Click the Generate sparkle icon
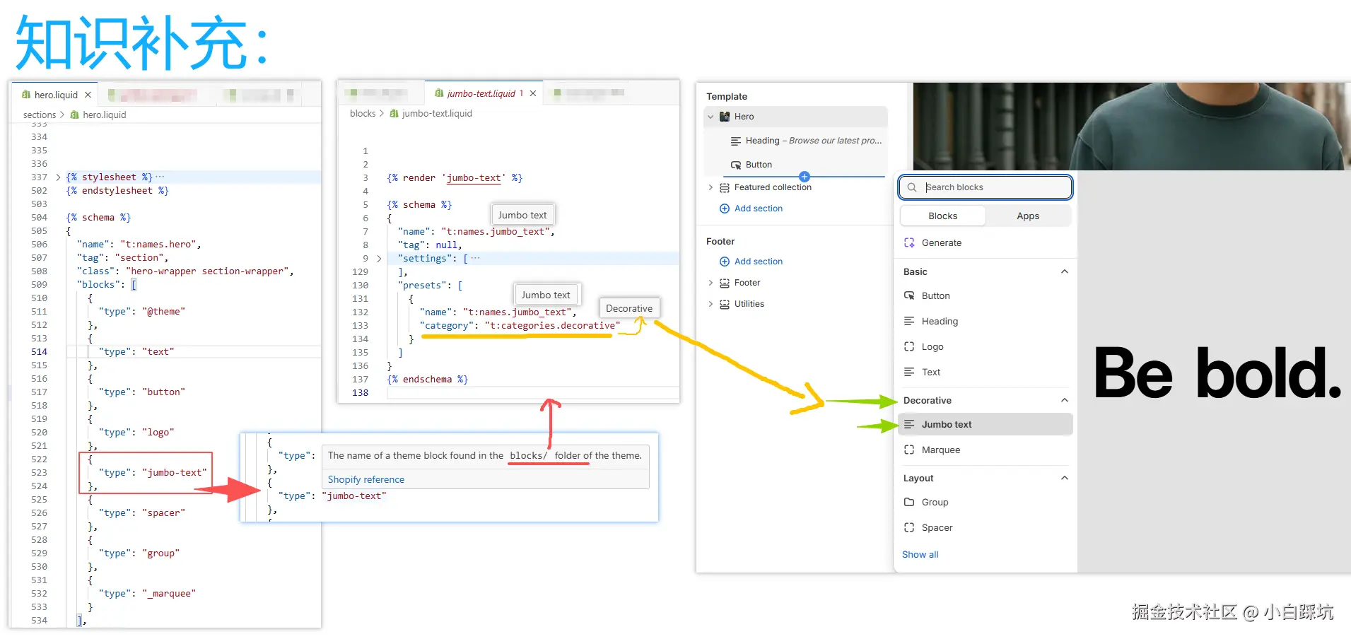Image resolution: width=1351 pixels, height=639 pixels. [x=909, y=242]
